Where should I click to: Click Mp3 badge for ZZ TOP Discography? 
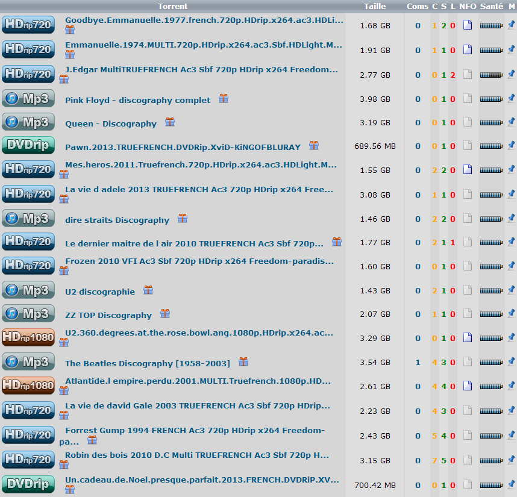click(28, 313)
